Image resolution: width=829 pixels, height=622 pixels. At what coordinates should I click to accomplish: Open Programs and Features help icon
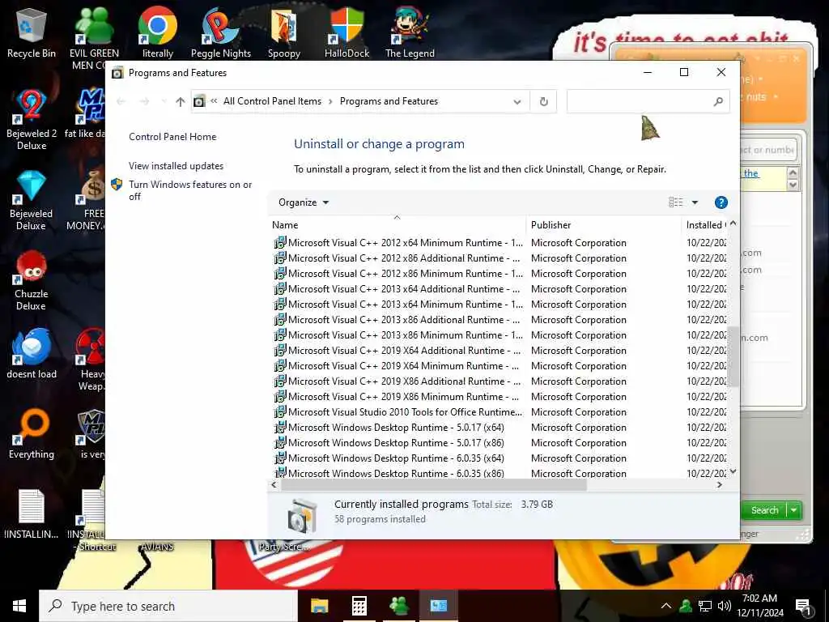pyautogui.click(x=721, y=202)
